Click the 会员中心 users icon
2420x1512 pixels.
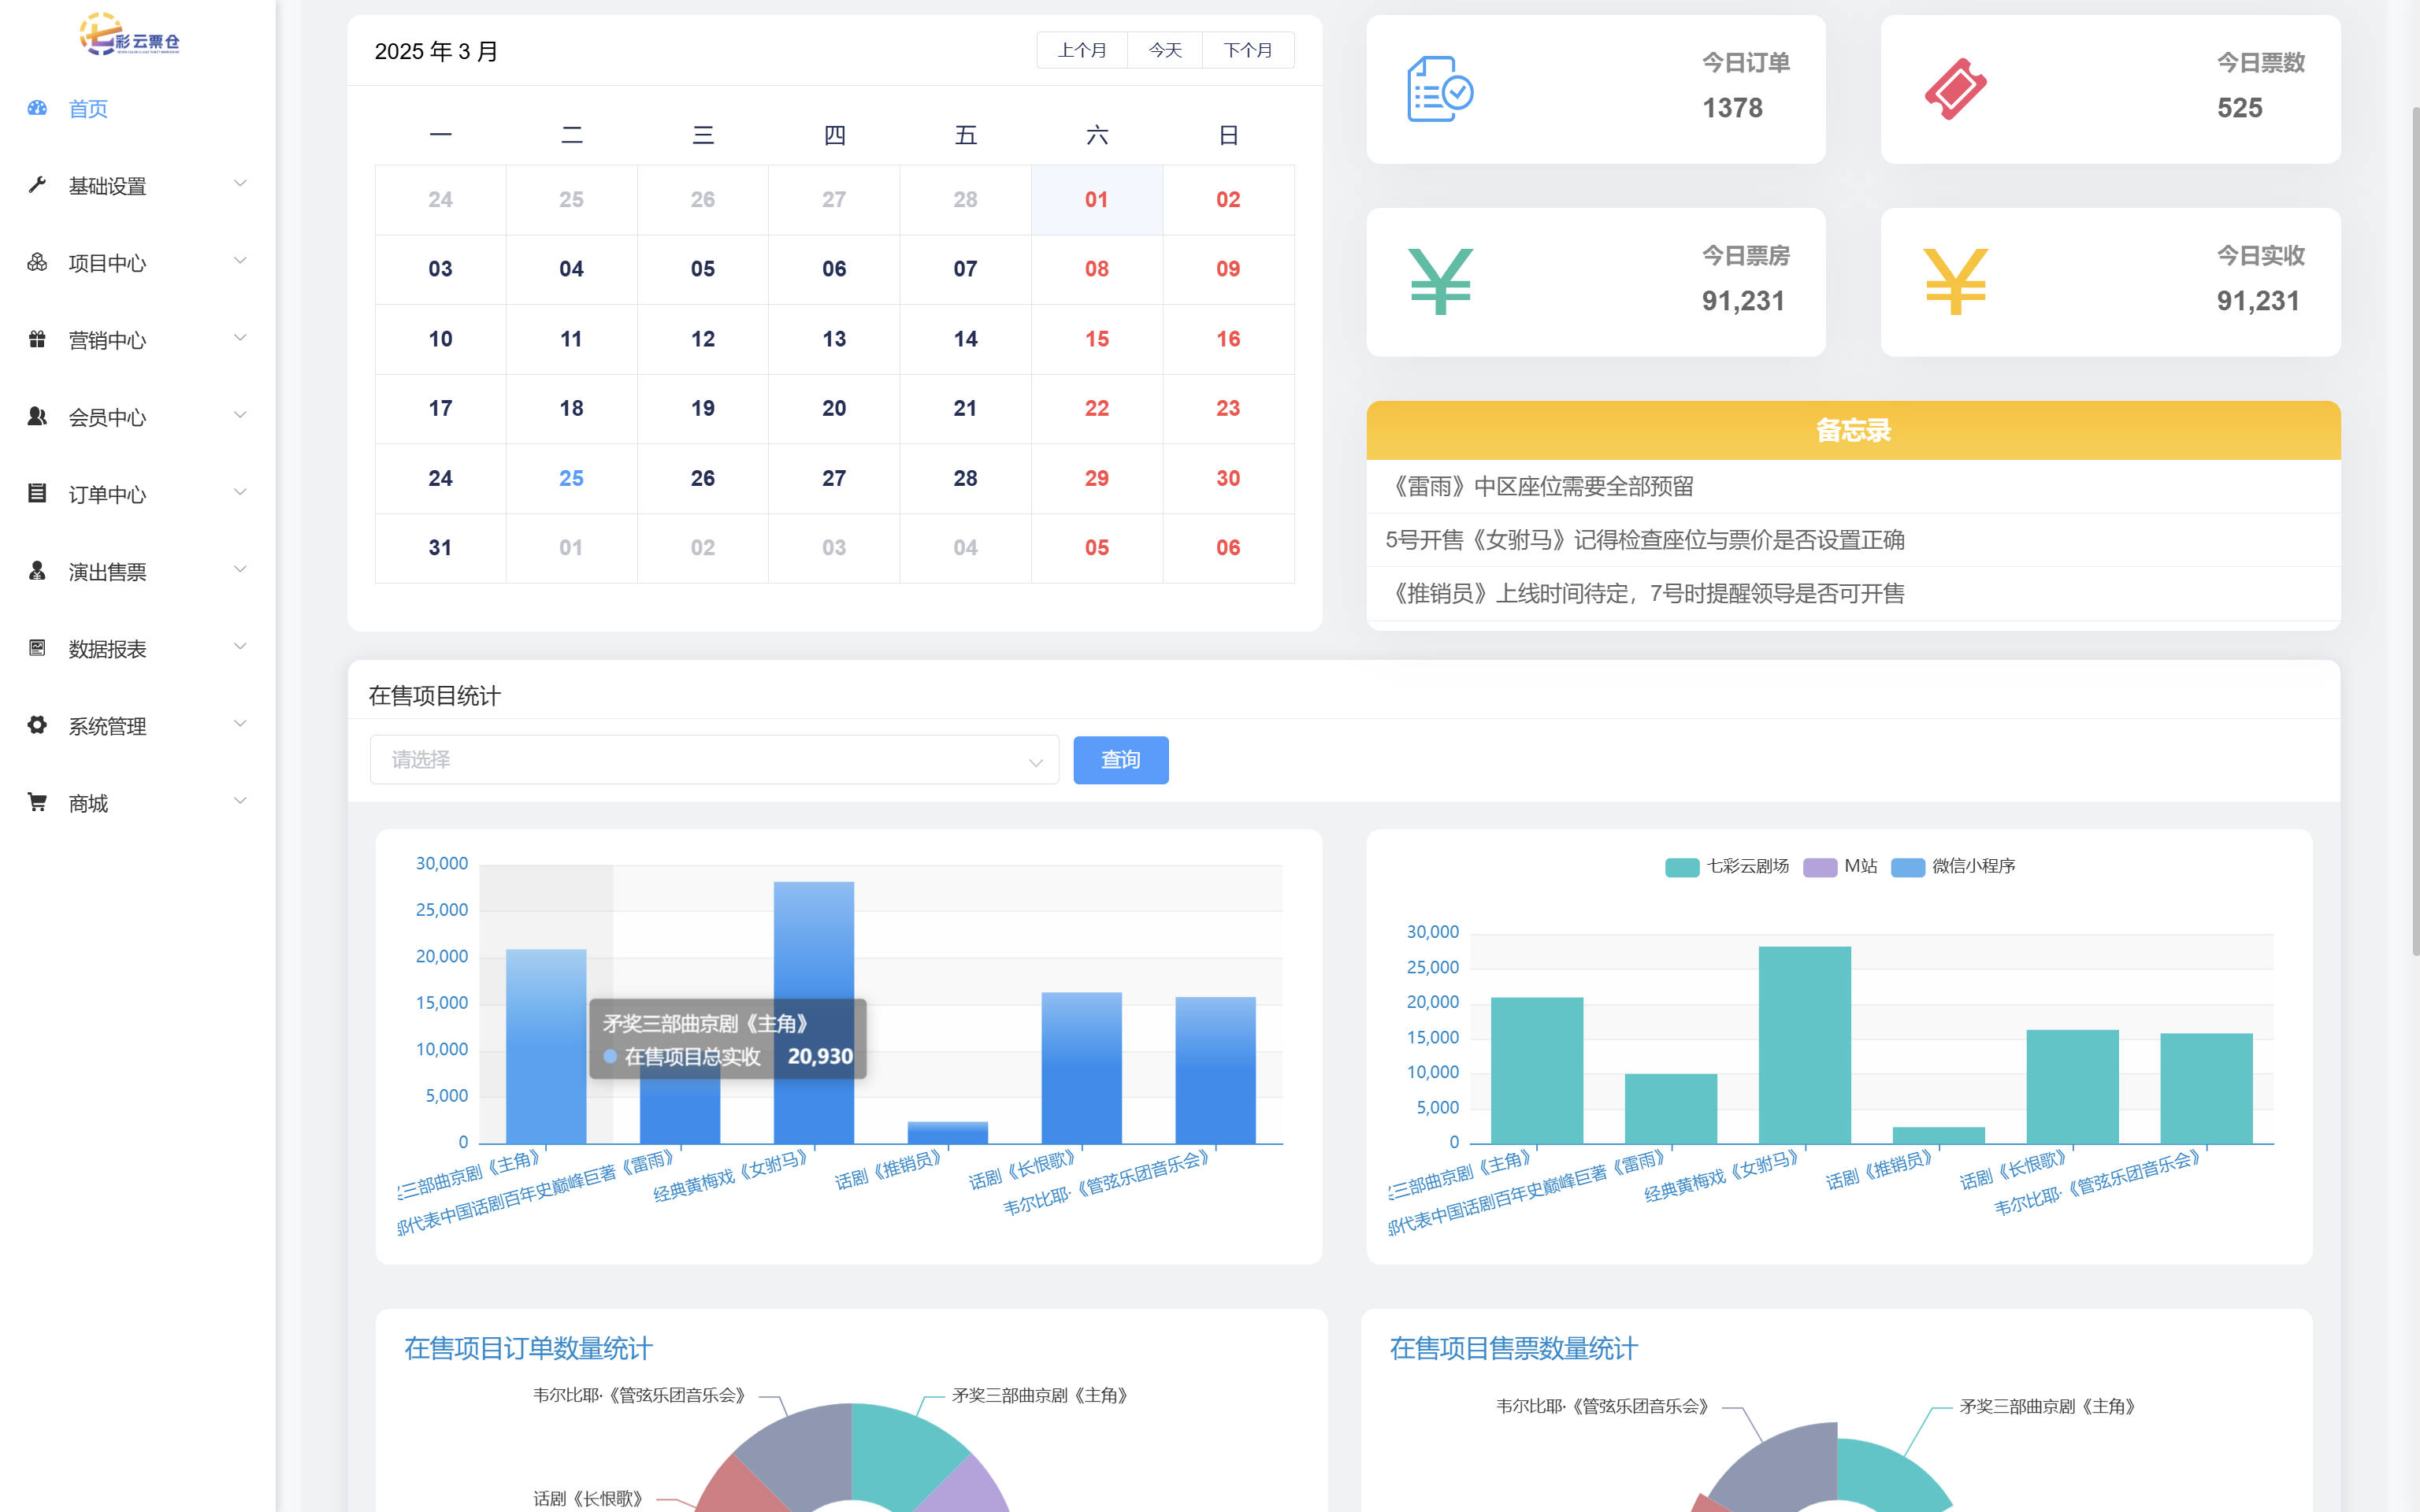[37, 417]
